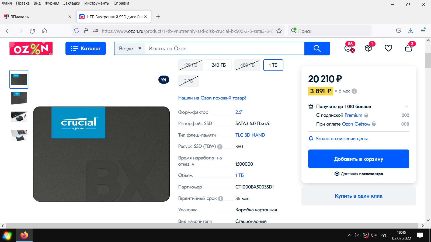Reload the current page

pyautogui.click(x=32, y=31)
